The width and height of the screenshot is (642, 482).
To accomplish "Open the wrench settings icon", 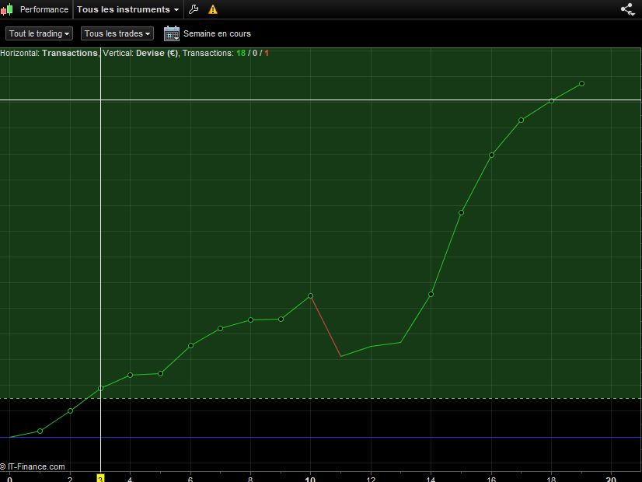I will [194, 9].
